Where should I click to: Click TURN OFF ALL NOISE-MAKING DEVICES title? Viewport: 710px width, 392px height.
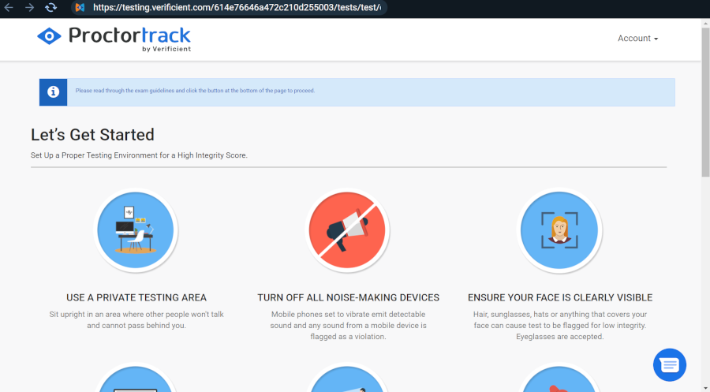click(x=348, y=297)
